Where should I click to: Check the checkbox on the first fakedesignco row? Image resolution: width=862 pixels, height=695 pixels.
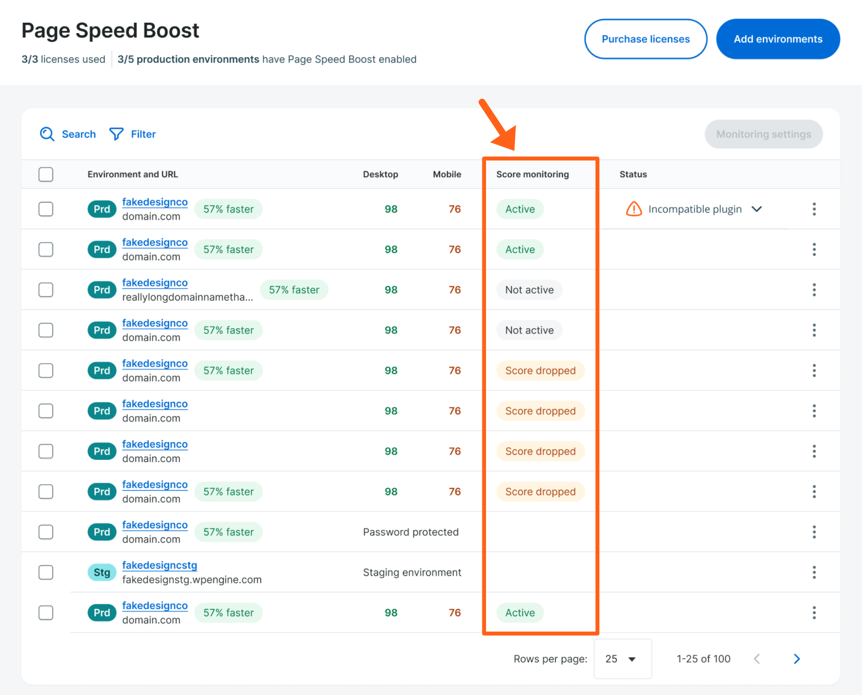(45, 209)
